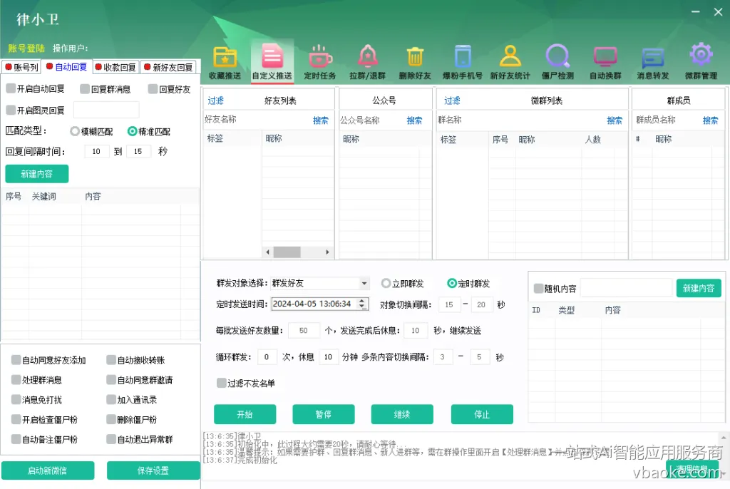
Task: Open the 删除好友 trash bin icon
Action: (415, 63)
